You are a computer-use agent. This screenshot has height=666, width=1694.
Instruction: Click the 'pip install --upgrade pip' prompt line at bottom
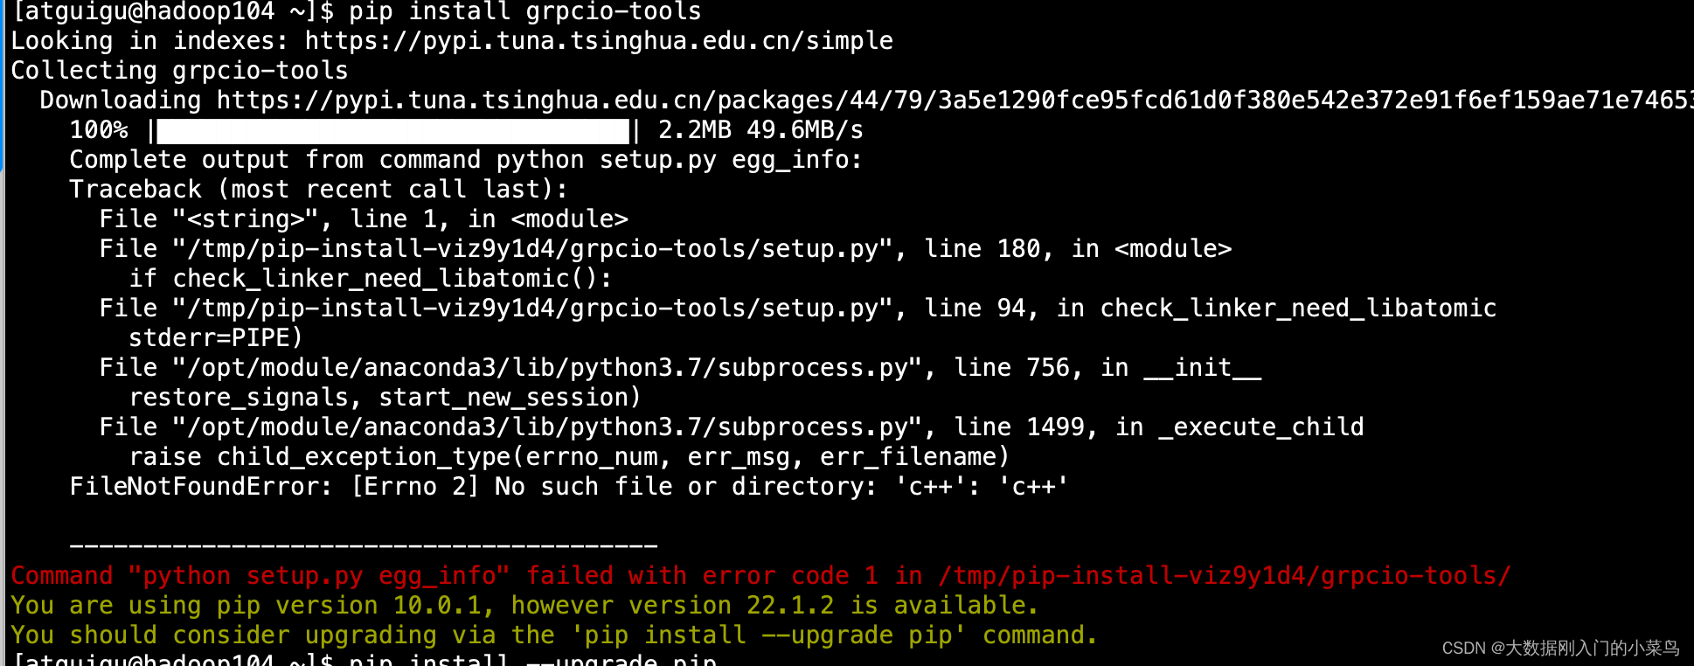pos(364,659)
